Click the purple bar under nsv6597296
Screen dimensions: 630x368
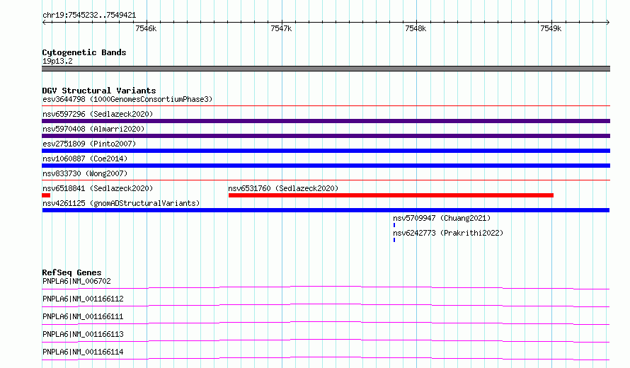click(x=326, y=121)
